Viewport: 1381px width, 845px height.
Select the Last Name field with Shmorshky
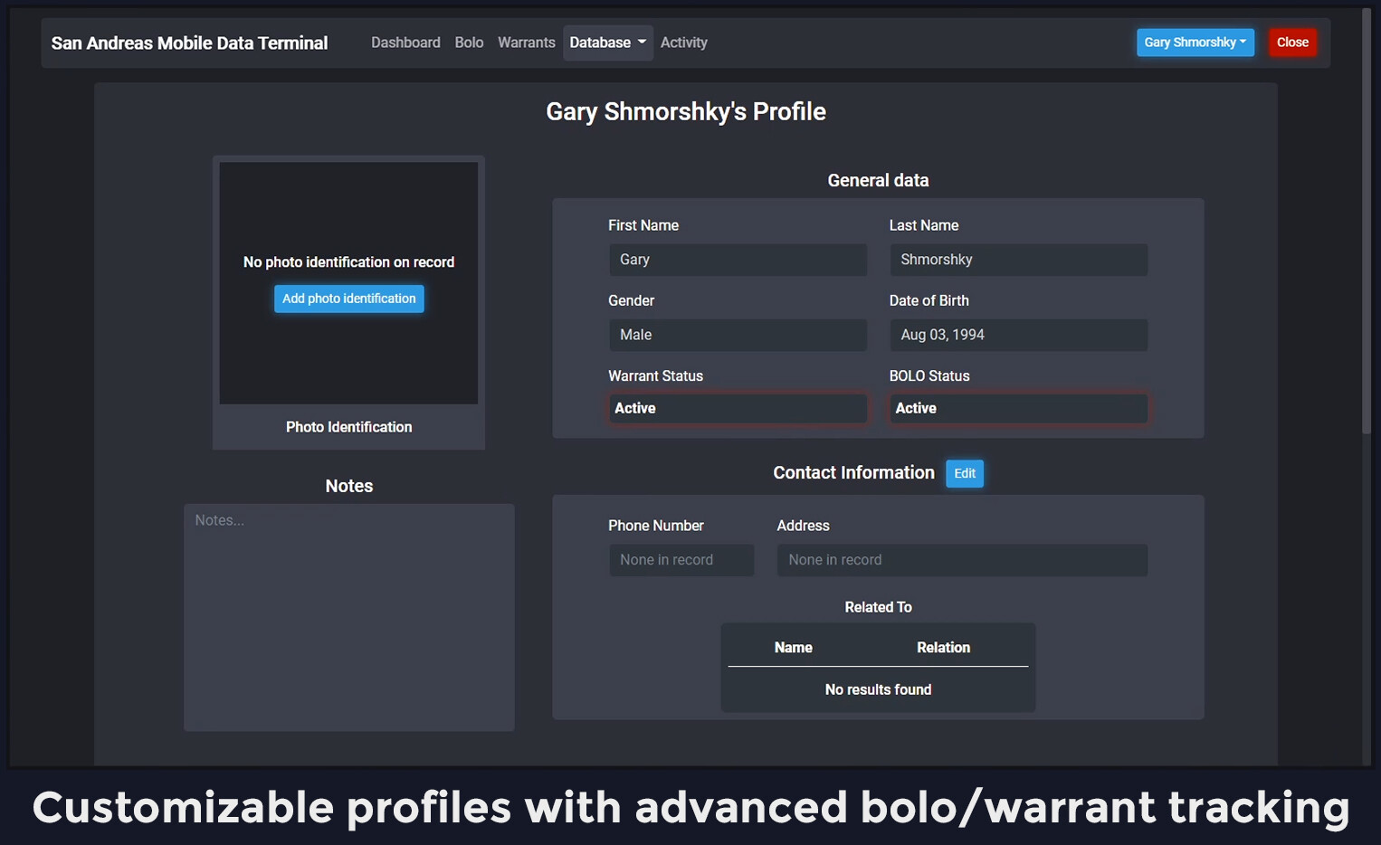(1018, 260)
